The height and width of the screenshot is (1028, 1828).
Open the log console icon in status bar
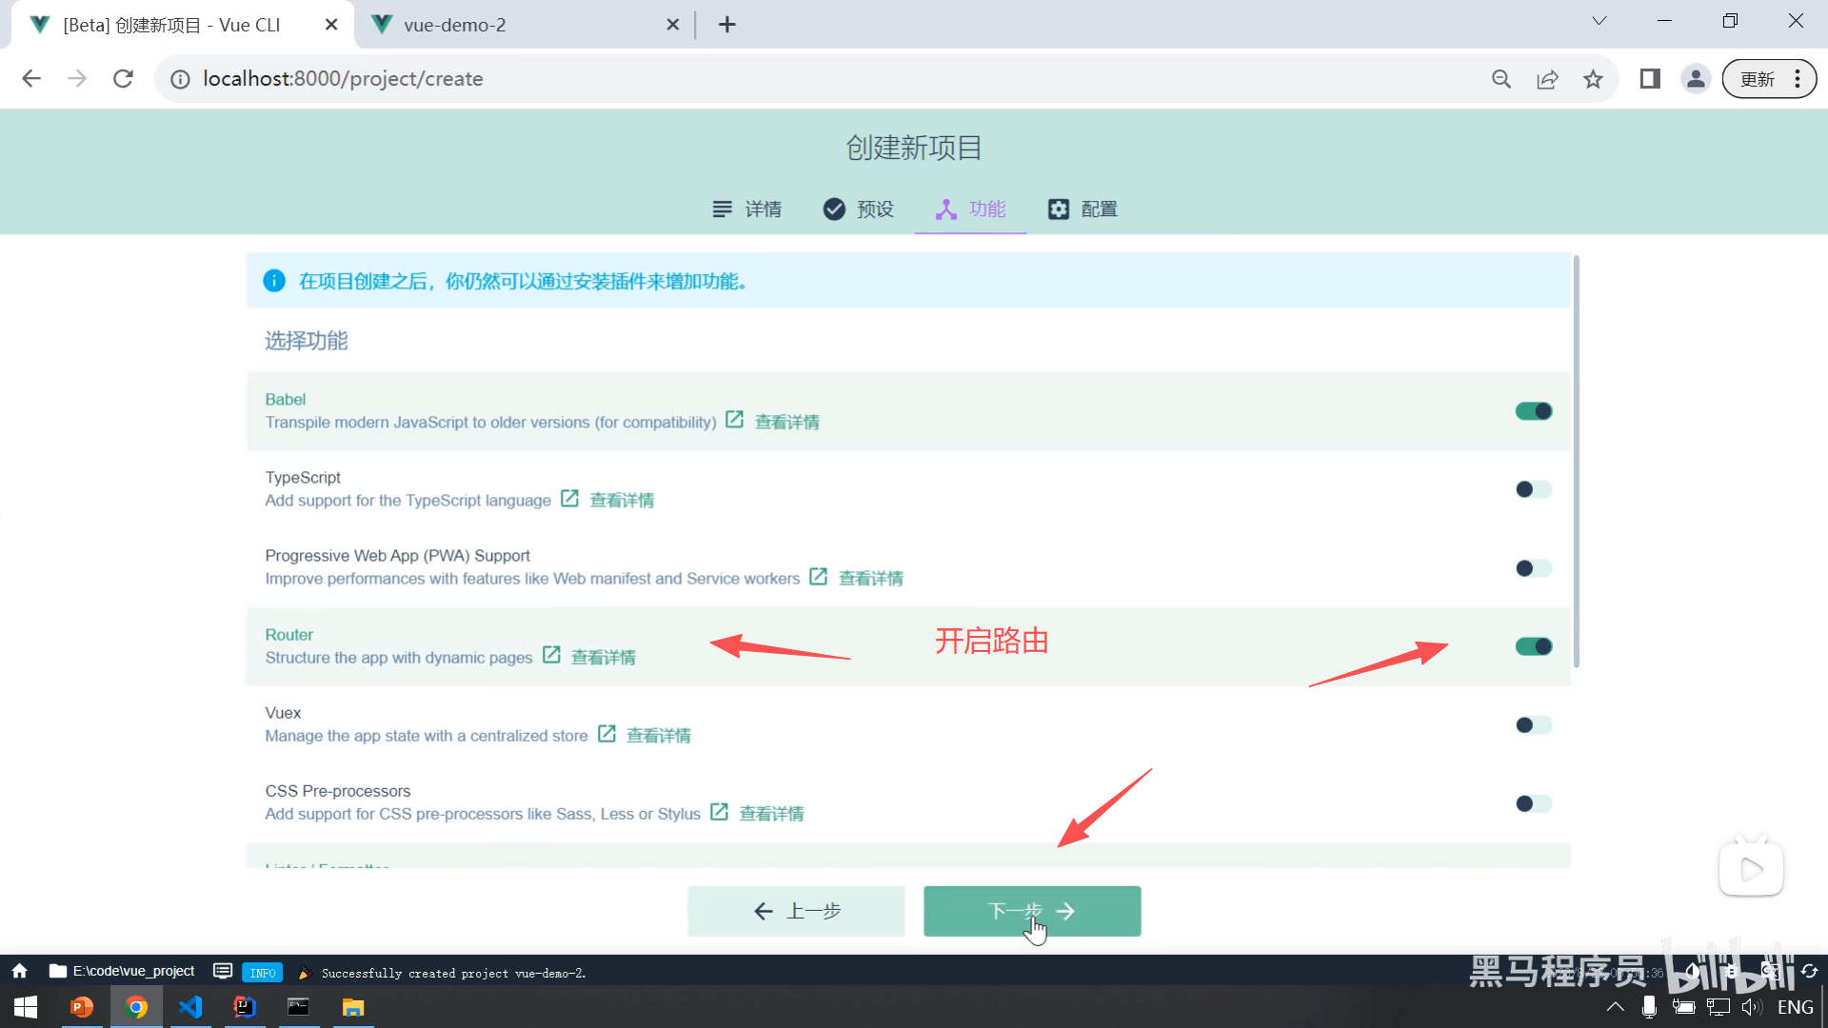(x=223, y=972)
